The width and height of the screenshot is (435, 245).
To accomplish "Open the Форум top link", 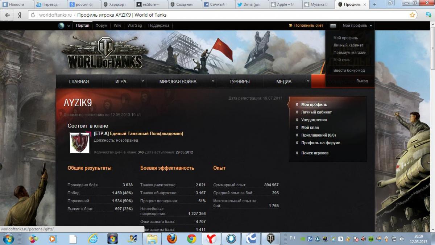I will click(101, 26).
